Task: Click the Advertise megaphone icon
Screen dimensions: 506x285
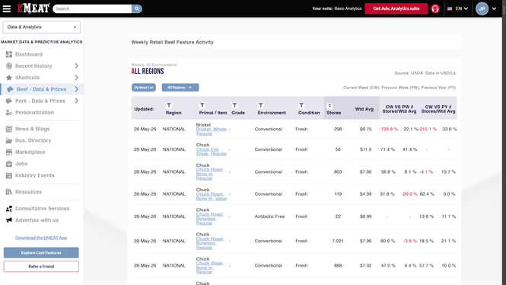Action: tap(9, 220)
